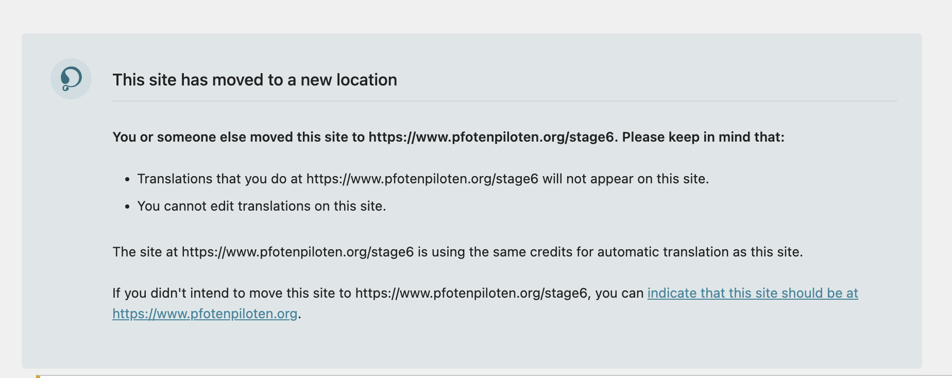Click the words 'will not appear on this site'
The image size is (952, 378).
[x=625, y=179]
